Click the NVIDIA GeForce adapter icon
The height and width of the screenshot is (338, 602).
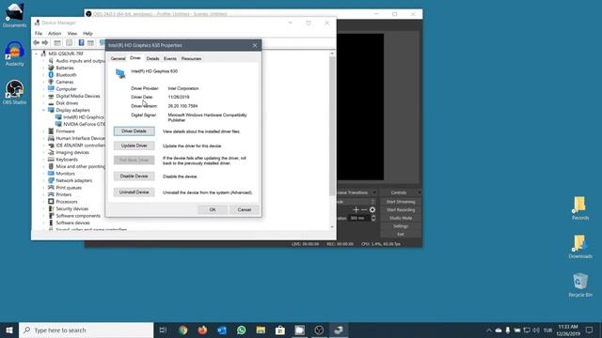click(x=58, y=124)
